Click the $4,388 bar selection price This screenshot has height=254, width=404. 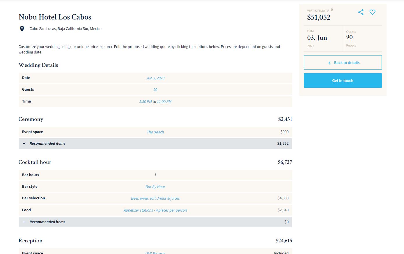click(283, 198)
